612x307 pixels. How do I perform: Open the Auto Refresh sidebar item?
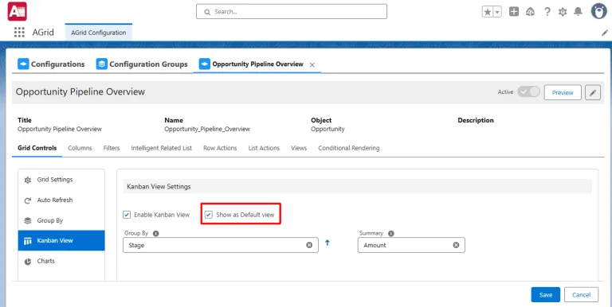pyautogui.click(x=61, y=200)
